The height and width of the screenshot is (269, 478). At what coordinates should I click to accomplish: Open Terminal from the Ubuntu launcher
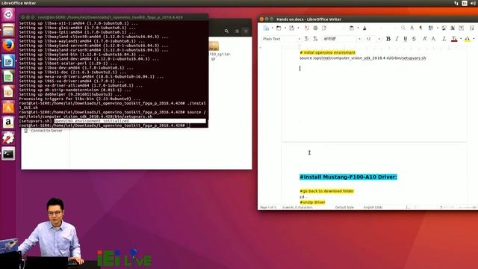(x=8, y=154)
